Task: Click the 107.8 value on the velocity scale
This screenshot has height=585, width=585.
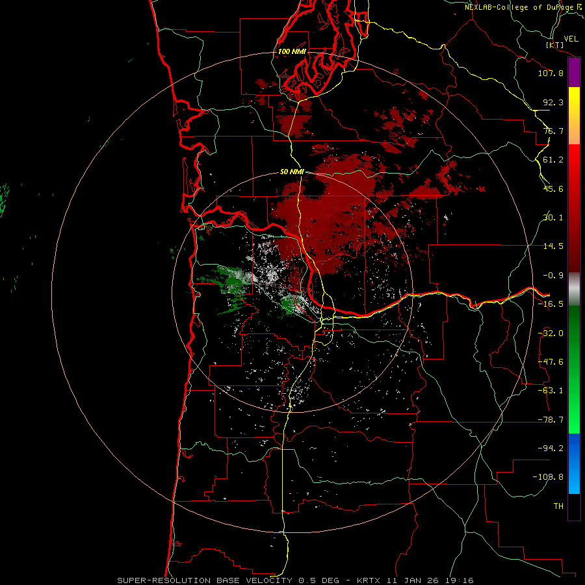Action: pyautogui.click(x=551, y=73)
